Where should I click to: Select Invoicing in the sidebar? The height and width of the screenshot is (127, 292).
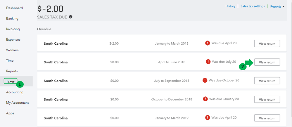pos(13,29)
